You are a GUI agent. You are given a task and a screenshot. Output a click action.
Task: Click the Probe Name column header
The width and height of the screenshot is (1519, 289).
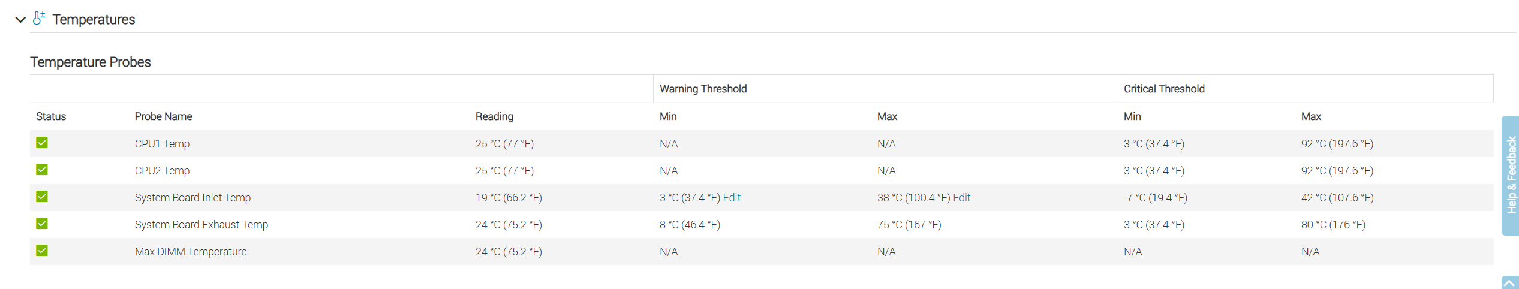pos(163,116)
